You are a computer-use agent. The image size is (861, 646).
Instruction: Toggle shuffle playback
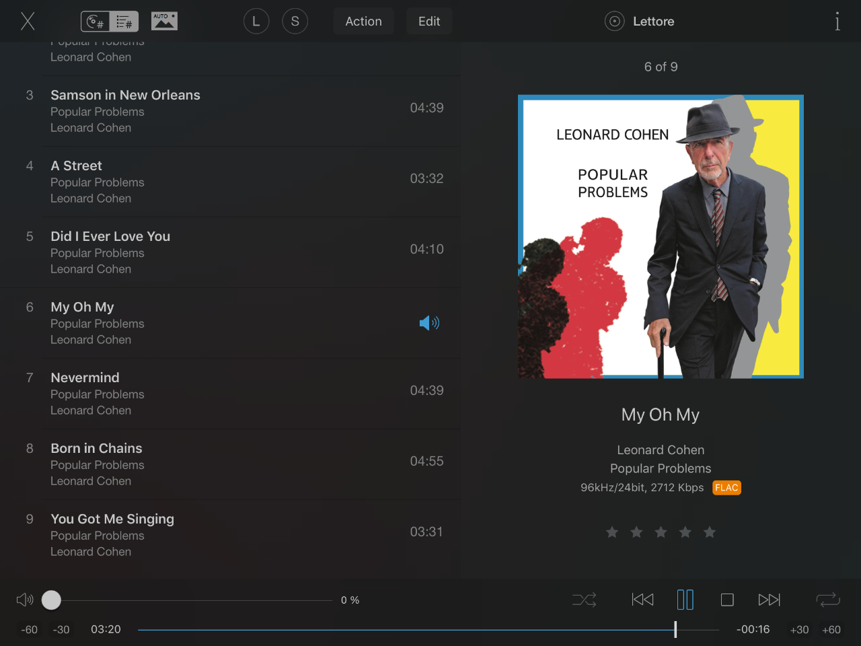click(x=584, y=600)
